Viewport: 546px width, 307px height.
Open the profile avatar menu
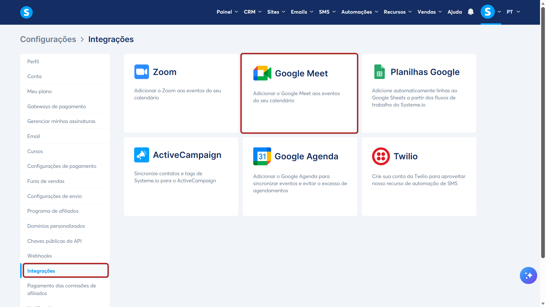click(488, 12)
